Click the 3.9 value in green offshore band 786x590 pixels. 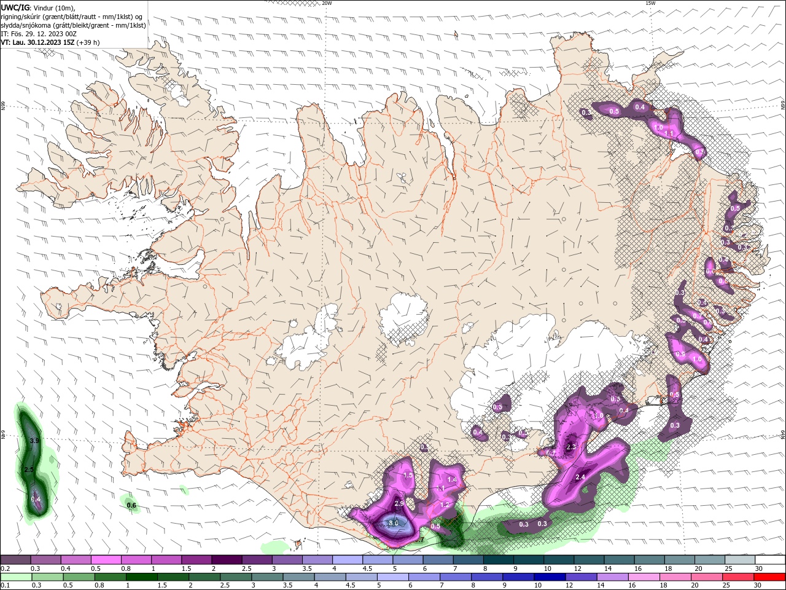coord(34,441)
